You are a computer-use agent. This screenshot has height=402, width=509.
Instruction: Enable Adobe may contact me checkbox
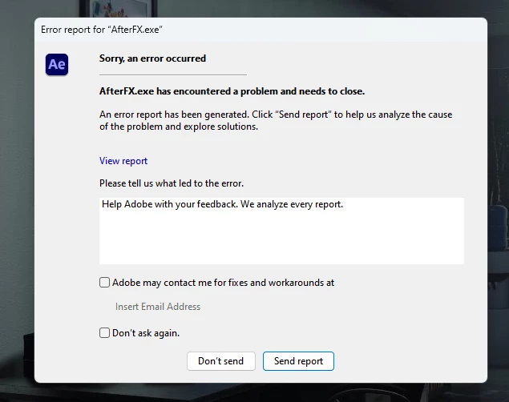coord(104,283)
